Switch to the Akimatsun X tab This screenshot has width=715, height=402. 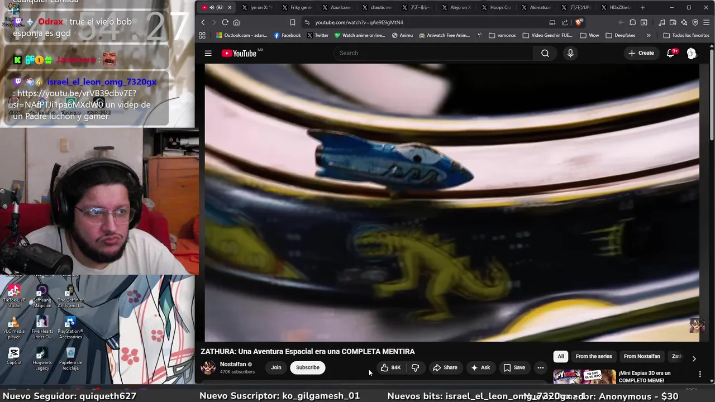click(x=535, y=7)
